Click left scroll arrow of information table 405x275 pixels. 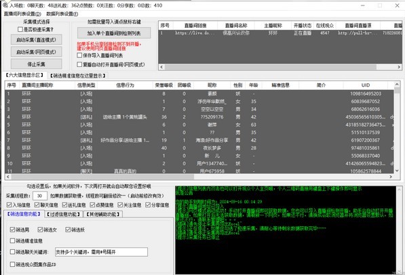pos(8,177)
